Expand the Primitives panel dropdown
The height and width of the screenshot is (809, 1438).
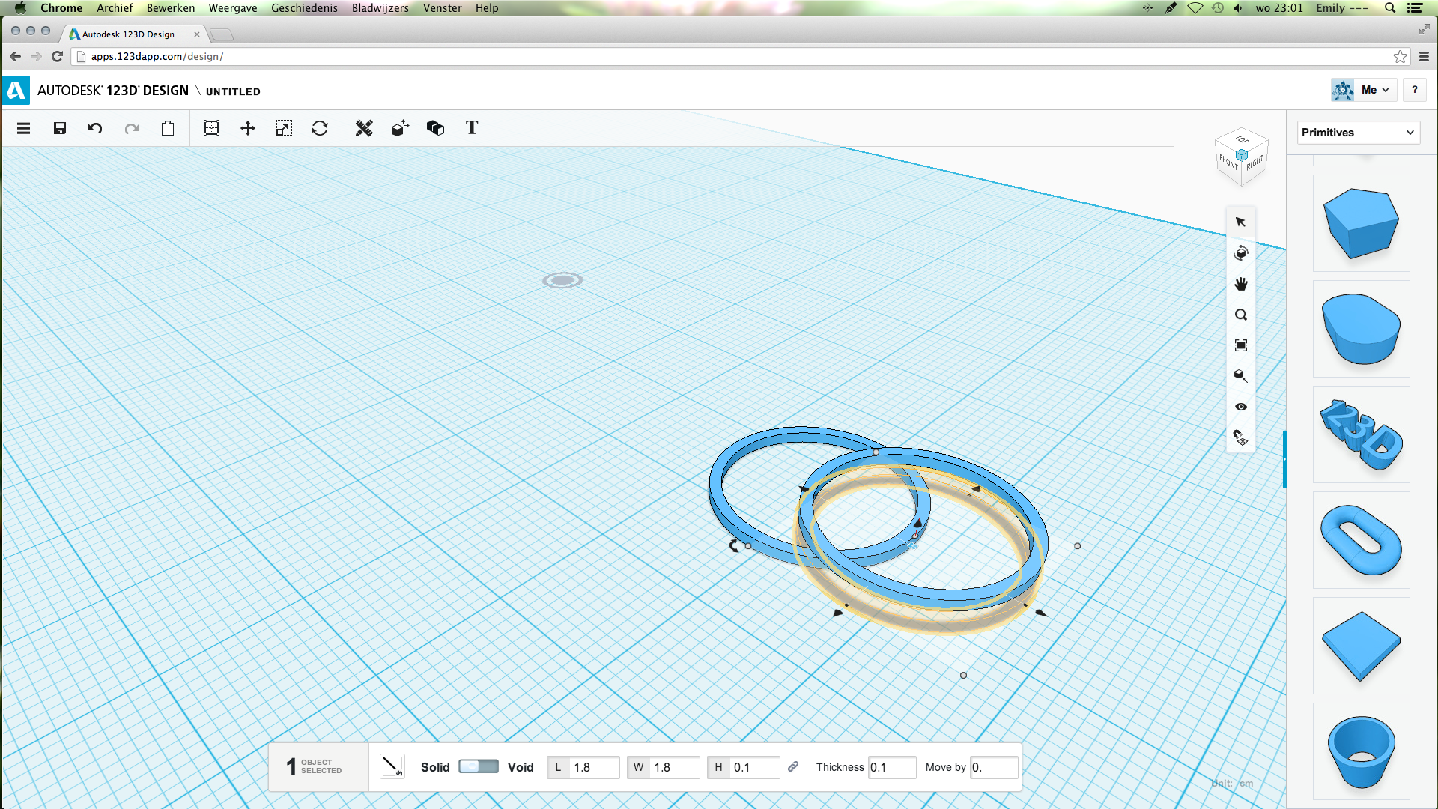tap(1411, 131)
